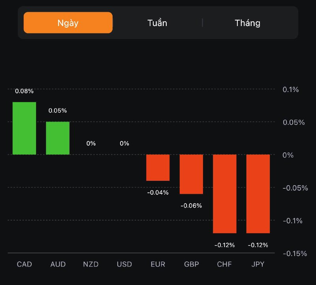Click the -0.04% value under EUR
This screenshot has height=285, width=316.
point(158,193)
